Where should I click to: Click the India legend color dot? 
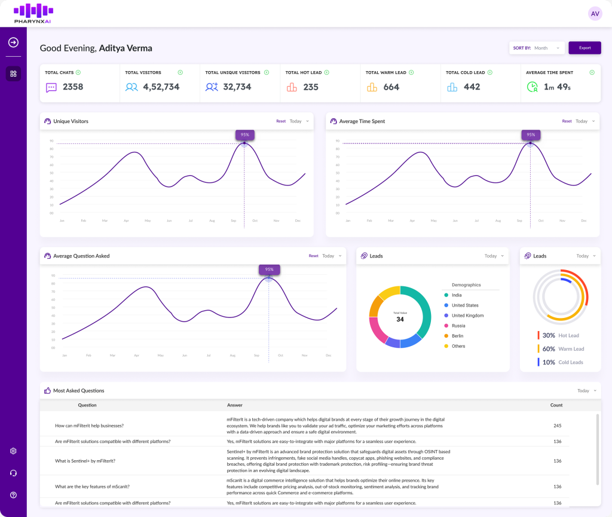point(446,295)
